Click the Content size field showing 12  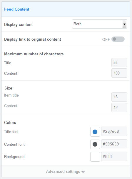[x=119, y=107]
